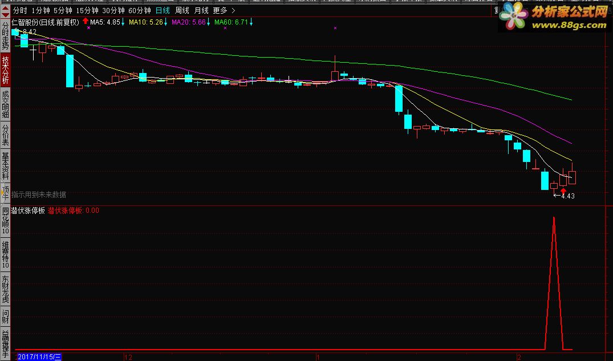The image size is (613, 361).
Task: Open the 同花顺10 side tab
Action: 5,221
